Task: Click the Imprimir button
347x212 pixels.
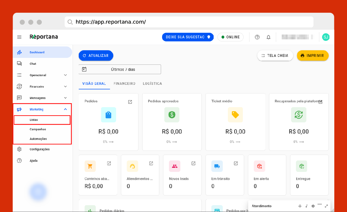Action: point(312,56)
